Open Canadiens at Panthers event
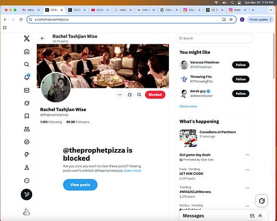 point(214,138)
